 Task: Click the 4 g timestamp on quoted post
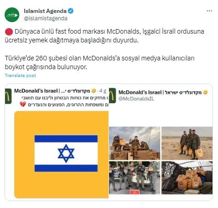click(x=103, y=91)
